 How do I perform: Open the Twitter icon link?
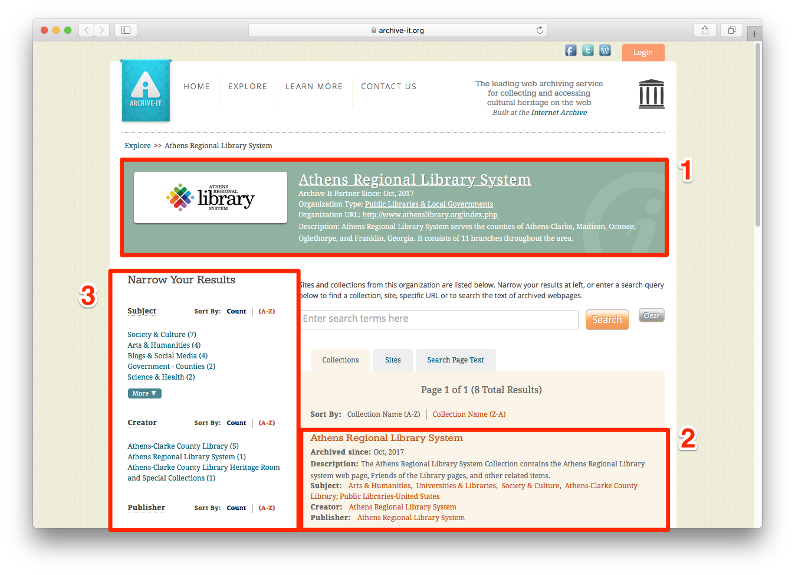(x=587, y=51)
